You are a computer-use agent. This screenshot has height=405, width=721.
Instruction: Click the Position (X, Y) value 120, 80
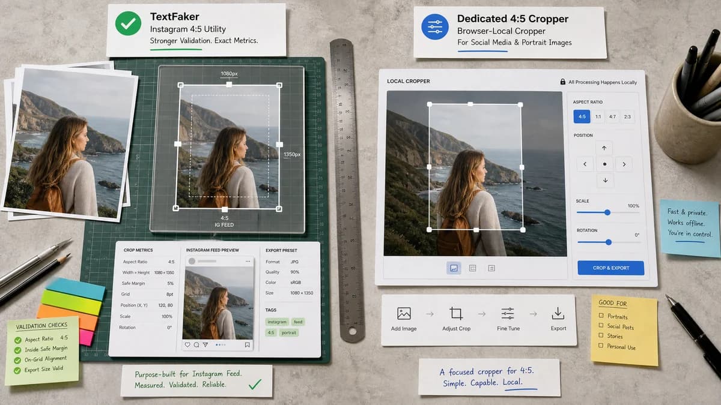(x=165, y=305)
